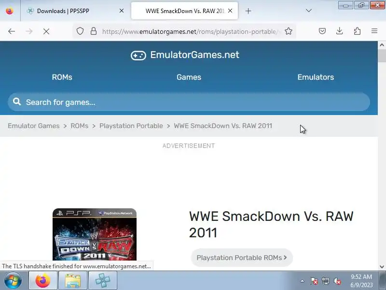Open PPSSPP from the taskbar
Screen dimensions: 386x290
coord(103,281)
